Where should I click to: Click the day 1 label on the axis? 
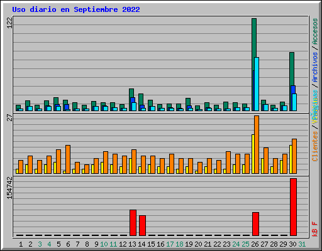[21, 244]
